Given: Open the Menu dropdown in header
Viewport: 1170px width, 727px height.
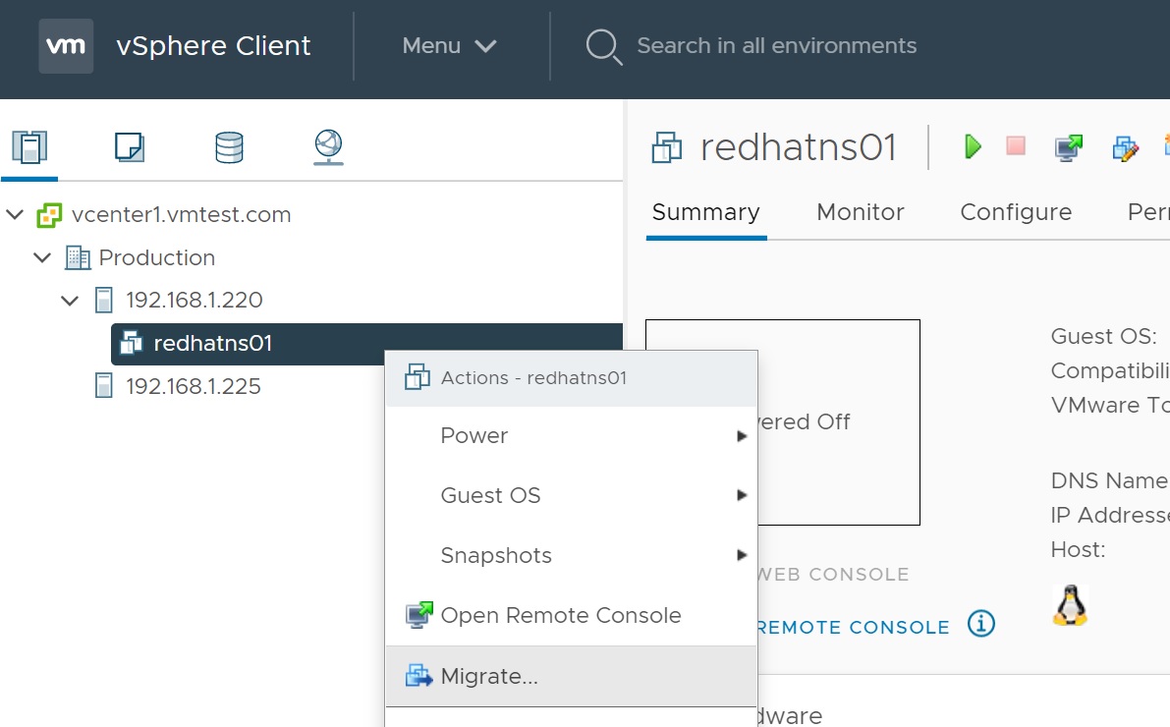Looking at the screenshot, I should 449,46.
